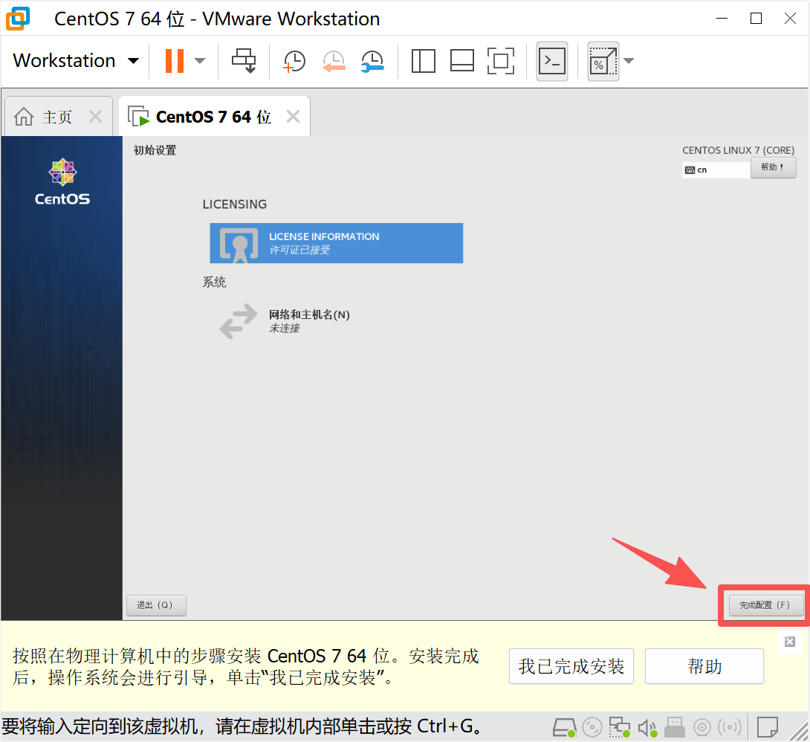810x742 pixels.
Task: Minimize the VMware Workstation window
Action: tap(722, 19)
